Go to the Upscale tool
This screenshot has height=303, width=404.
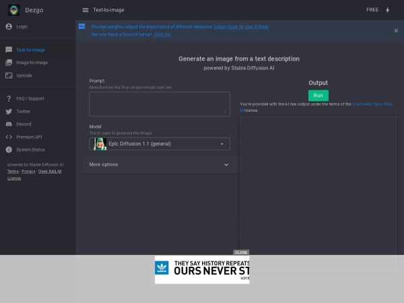24,75
